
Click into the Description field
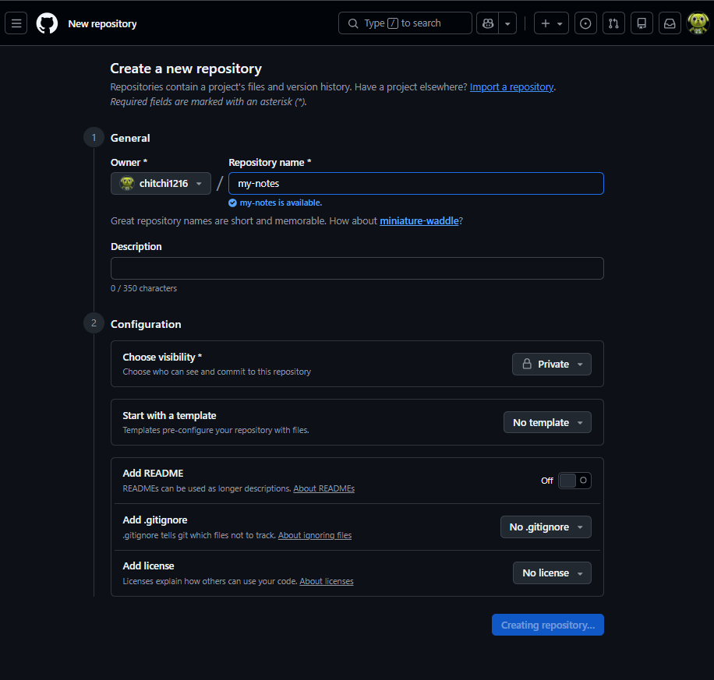tap(357, 268)
